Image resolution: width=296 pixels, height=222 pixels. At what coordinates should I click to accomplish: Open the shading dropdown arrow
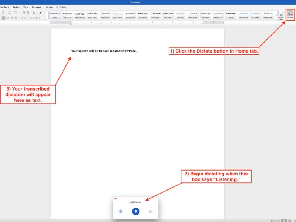tap(33, 17)
